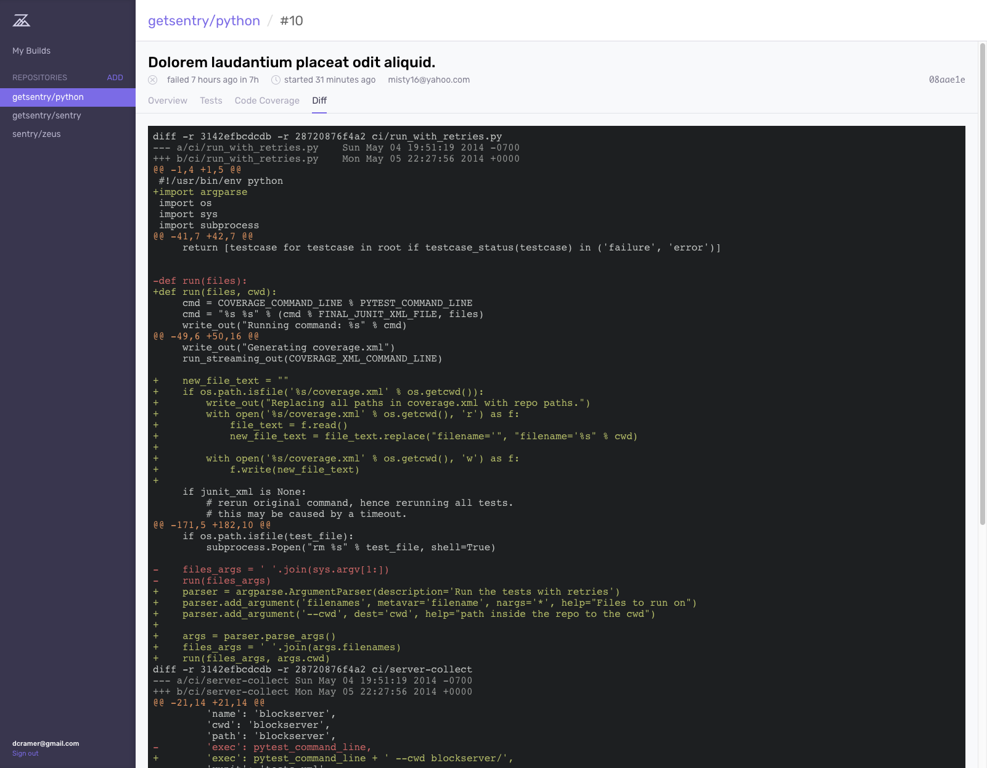Click ADD next to REPOSITORIES

pyautogui.click(x=115, y=77)
